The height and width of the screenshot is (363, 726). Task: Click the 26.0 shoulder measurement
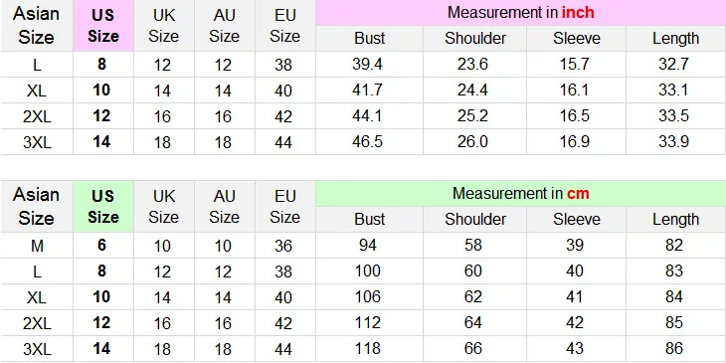pyautogui.click(x=472, y=142)
